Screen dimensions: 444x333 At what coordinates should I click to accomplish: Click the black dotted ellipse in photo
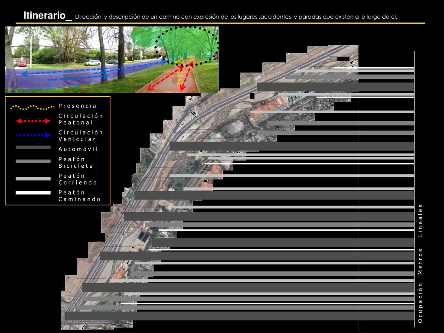coord(186,46)
